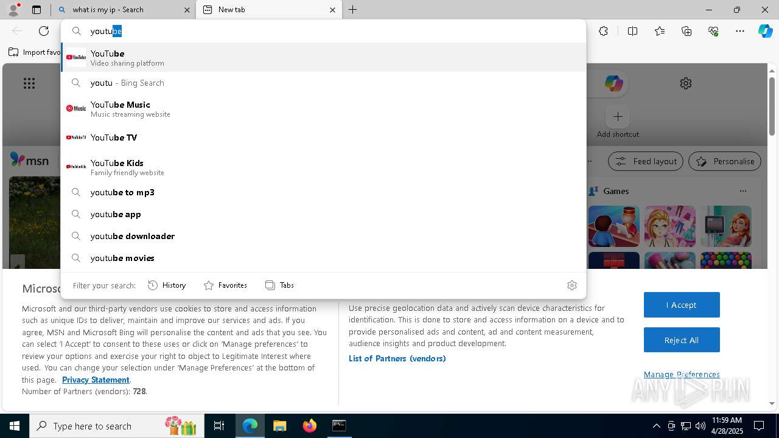
Task: Select the YouTube Kids suggestion
Action: point(323,167)
